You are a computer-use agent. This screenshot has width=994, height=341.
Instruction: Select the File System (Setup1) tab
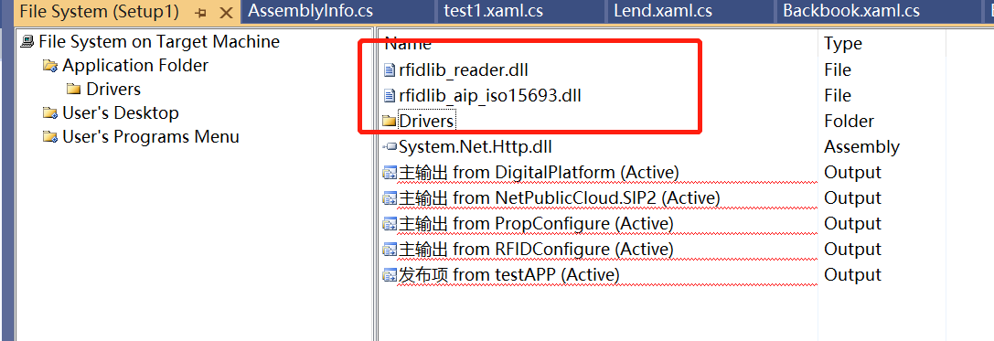click(x=99, y=11)
